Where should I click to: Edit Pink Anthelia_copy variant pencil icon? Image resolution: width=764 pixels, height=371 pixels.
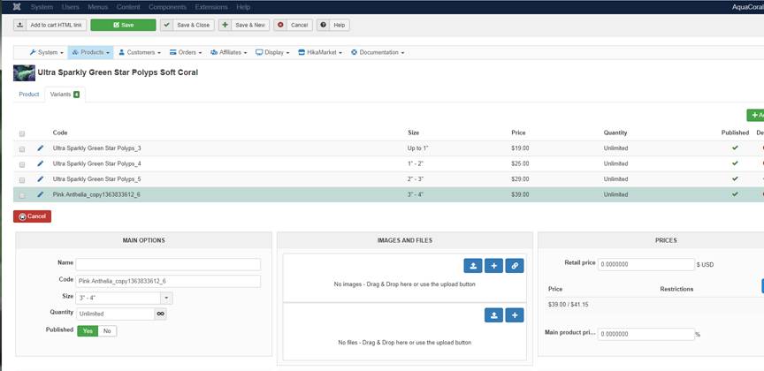[x=41, y=194]
